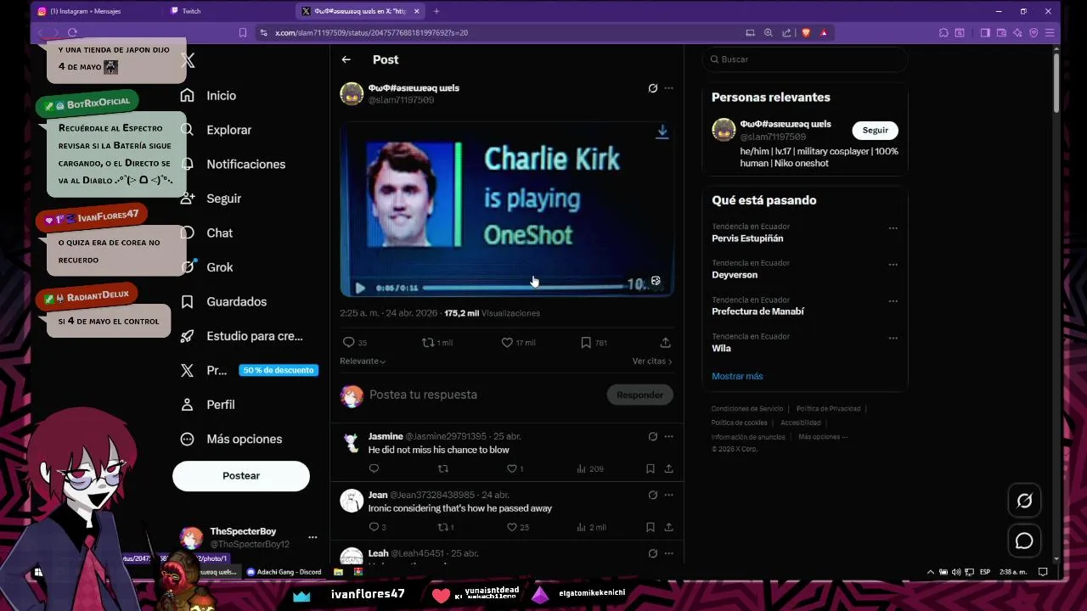Viewport: 1087px width, 611px height.
Task: Open Notificaciones in the sidebar
Action: (x=245, y=164)
